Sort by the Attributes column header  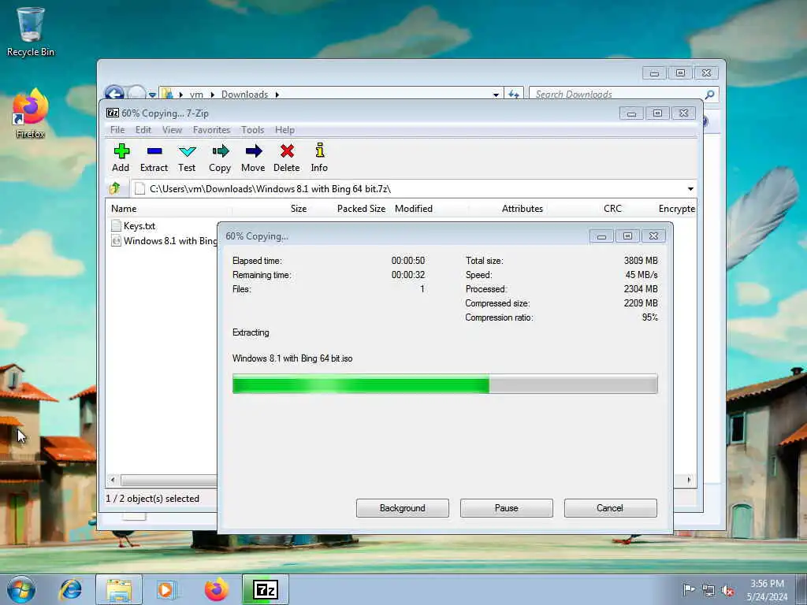pos(523,209)
